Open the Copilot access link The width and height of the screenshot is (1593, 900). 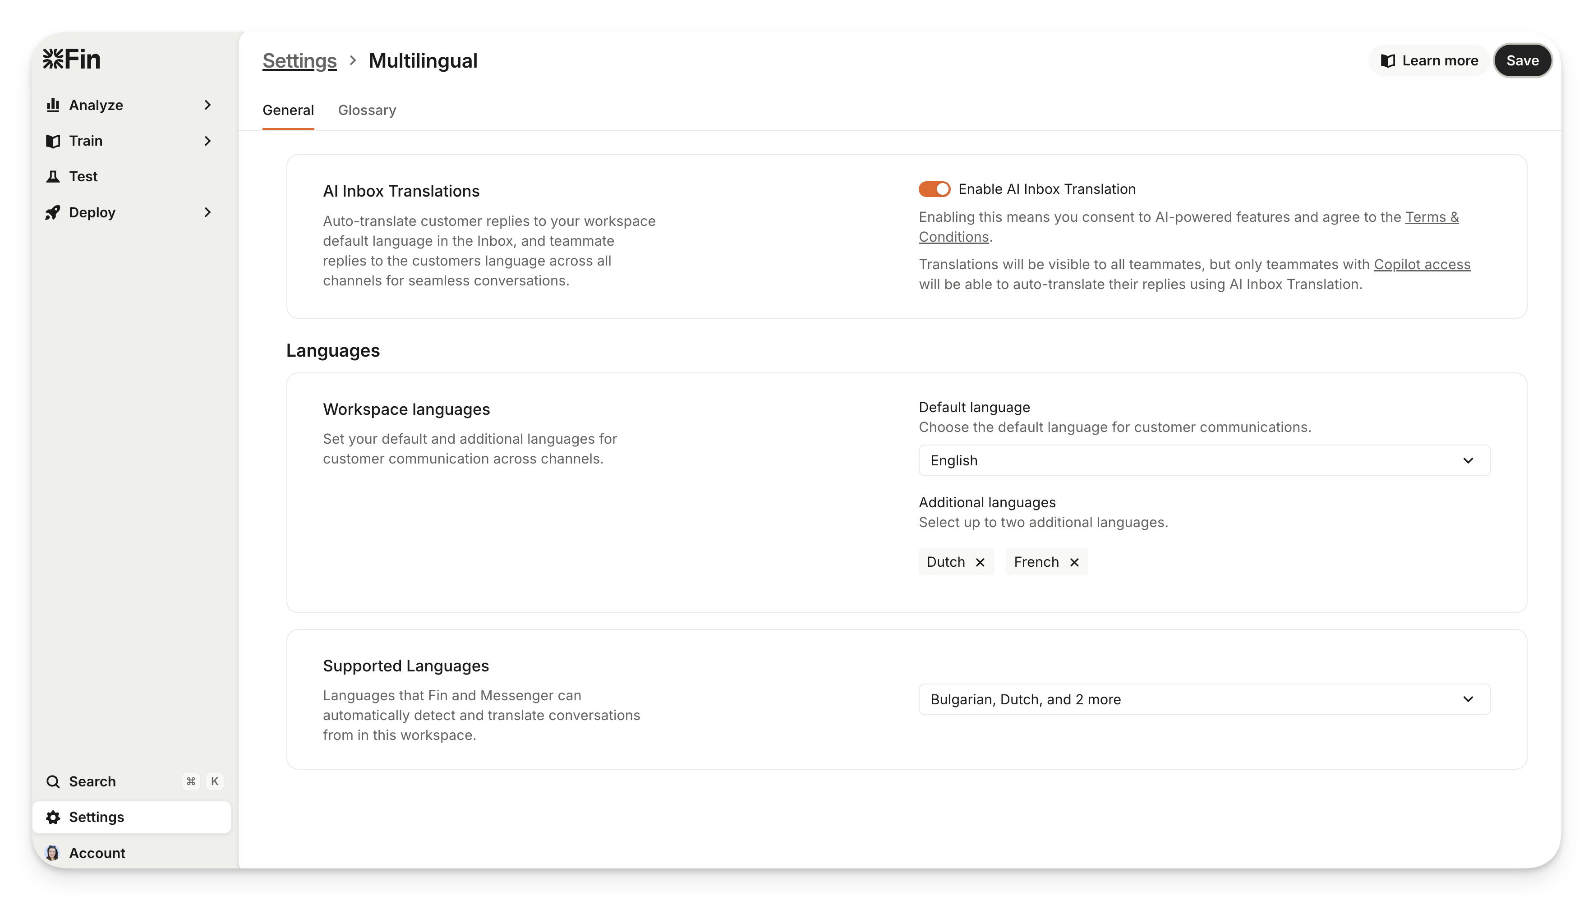1422,265
